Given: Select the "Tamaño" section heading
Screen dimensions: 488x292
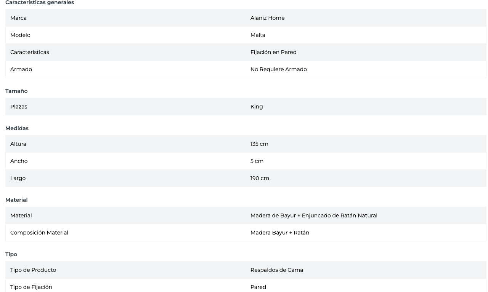Looking at the screenshot, I should [16, 91].
